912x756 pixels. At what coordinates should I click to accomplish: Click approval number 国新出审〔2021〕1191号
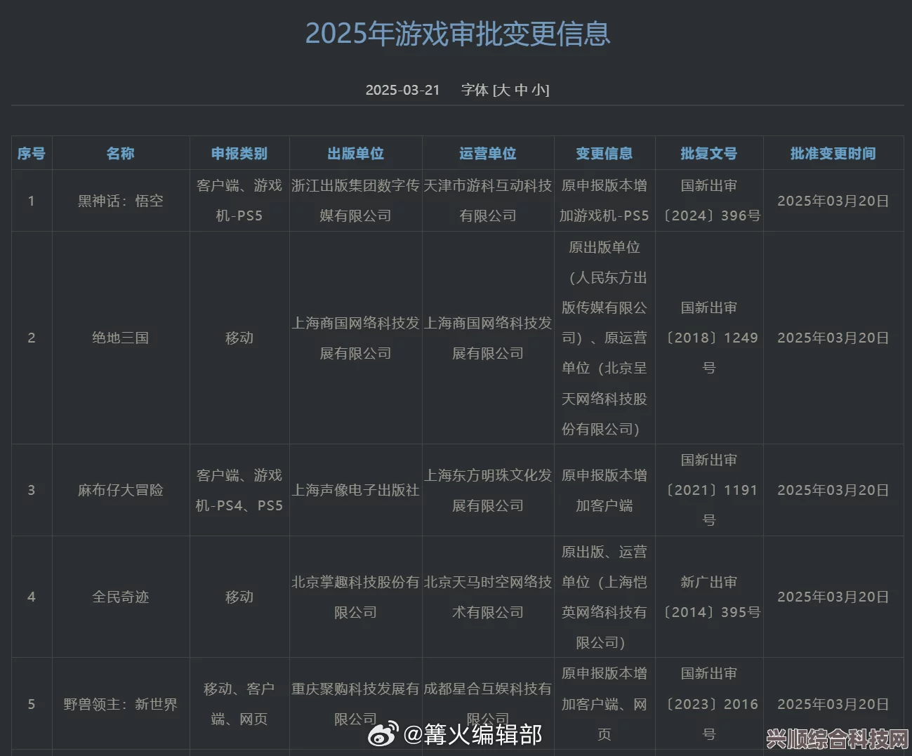(709, 490)
